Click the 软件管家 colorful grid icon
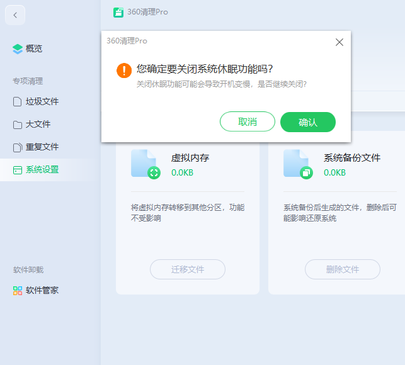Image resolution: width=405 pixels, height=365 pixels. pyautogui.click(x=17, y=291)
